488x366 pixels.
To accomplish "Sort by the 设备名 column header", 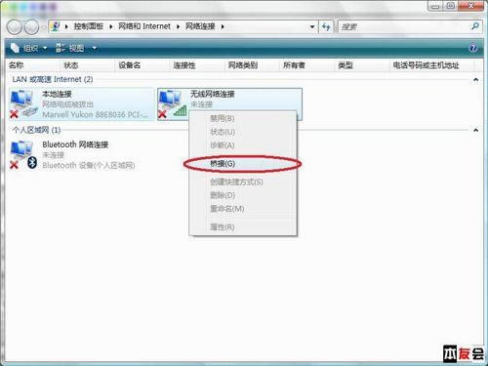I will click(x=142, y=65).
